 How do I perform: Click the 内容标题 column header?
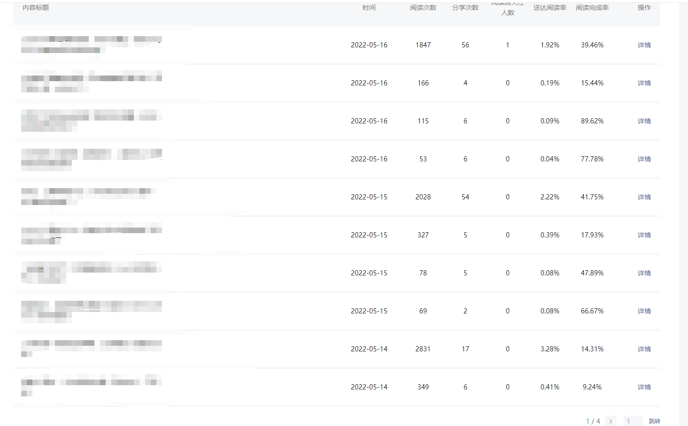coord(36,8)
